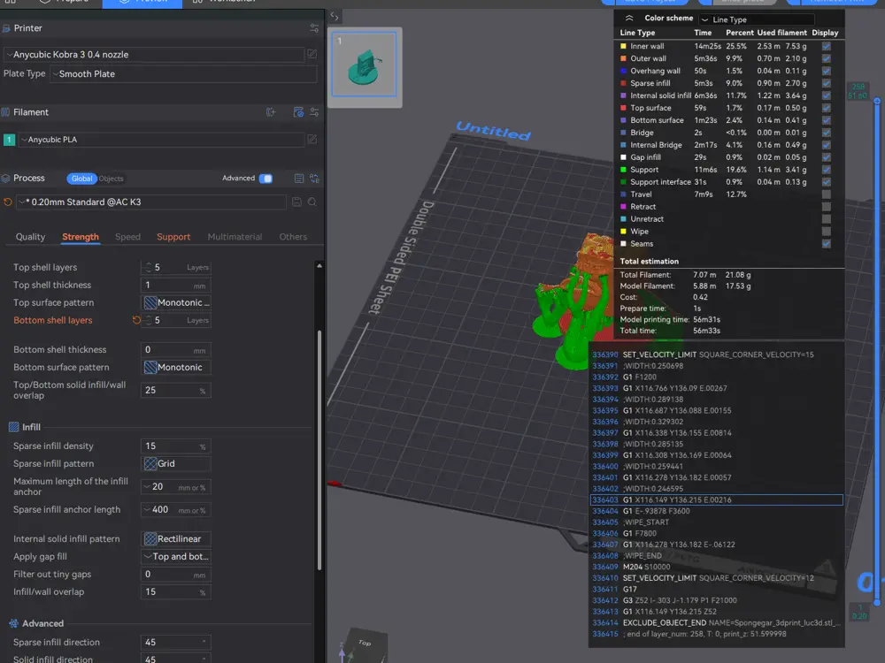Open the compare presets icon in Process header

pyautogui.click(x=314, y=179)
